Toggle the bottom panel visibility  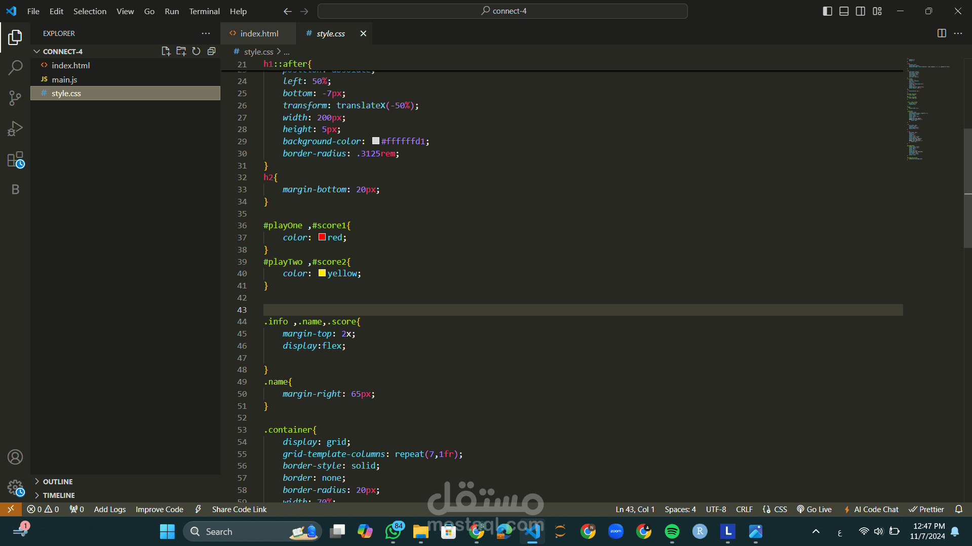[x=844, y=11]
